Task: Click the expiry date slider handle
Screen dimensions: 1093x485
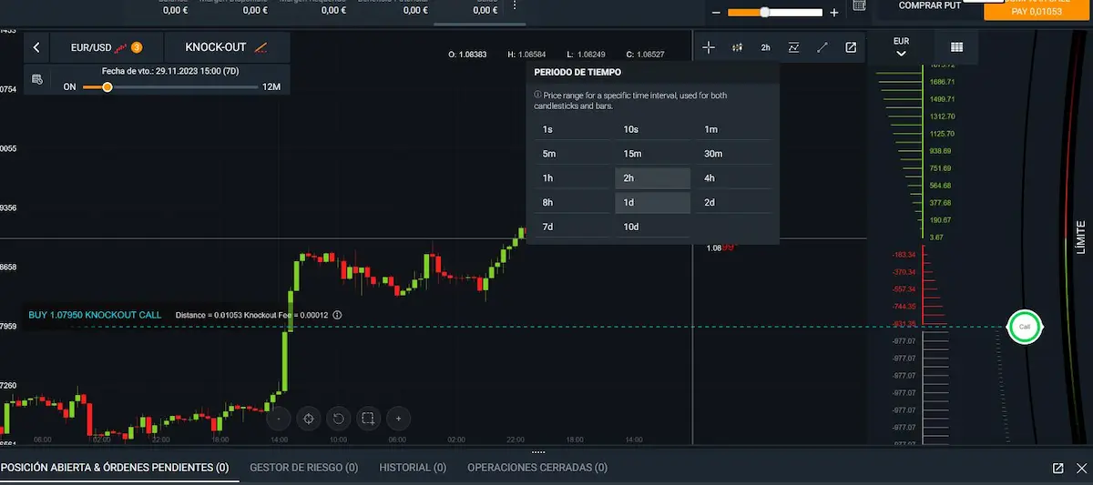Action: [x=107, y=87]
